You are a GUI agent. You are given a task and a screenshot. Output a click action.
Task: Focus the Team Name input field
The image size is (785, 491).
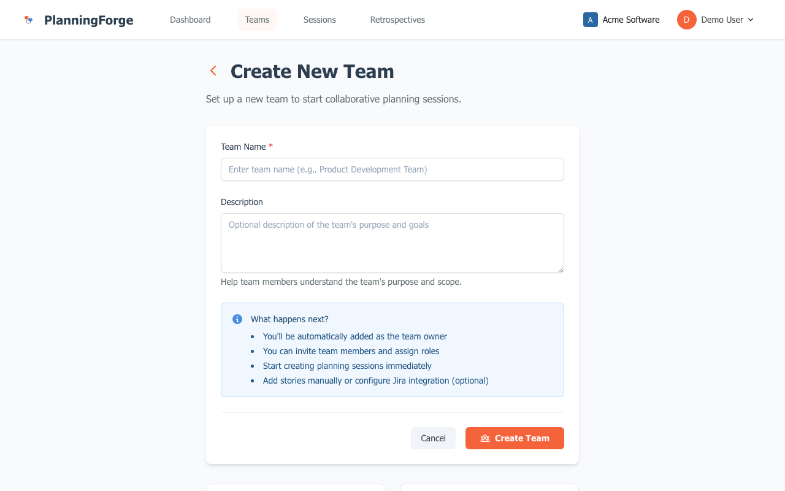point(392,169)
